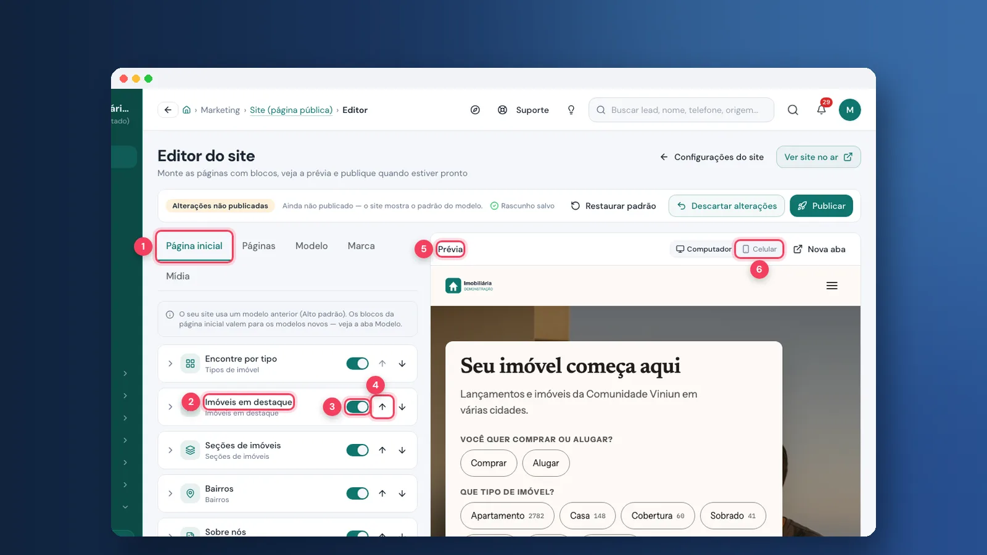Open the notifications bell
The width and height of the screenshot is (987, 555).
point(822,110)
